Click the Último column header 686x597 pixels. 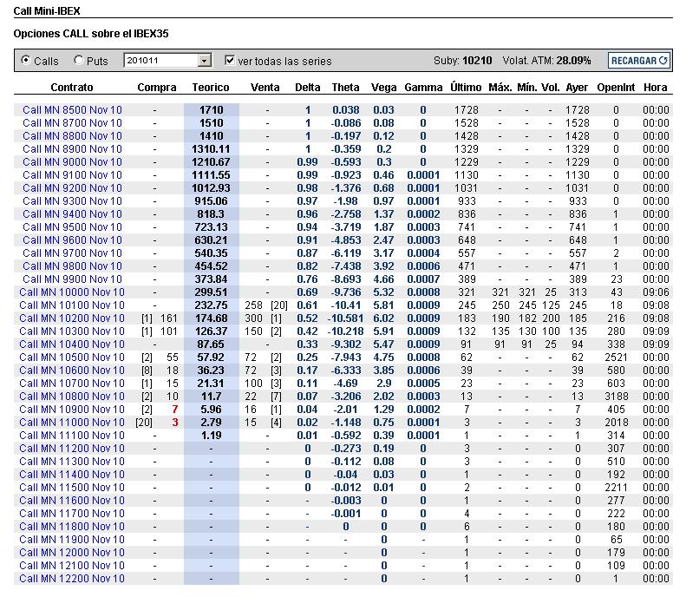pyautogui.click(x=466, y=87)
